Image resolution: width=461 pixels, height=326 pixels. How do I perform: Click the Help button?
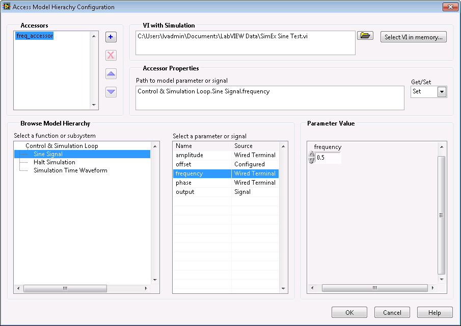pyautogui.click(x=435, y=312)
